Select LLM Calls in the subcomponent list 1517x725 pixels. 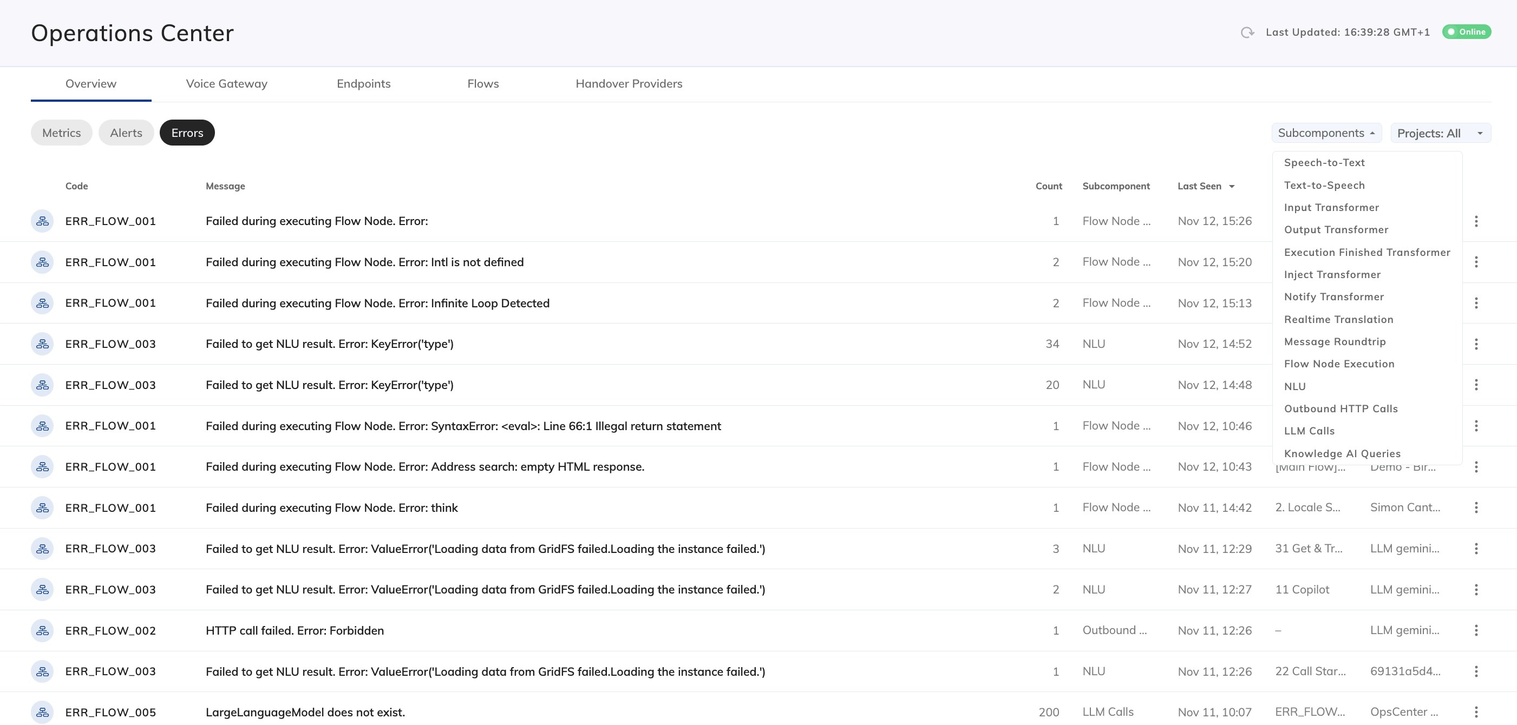tap(1309, 431)
